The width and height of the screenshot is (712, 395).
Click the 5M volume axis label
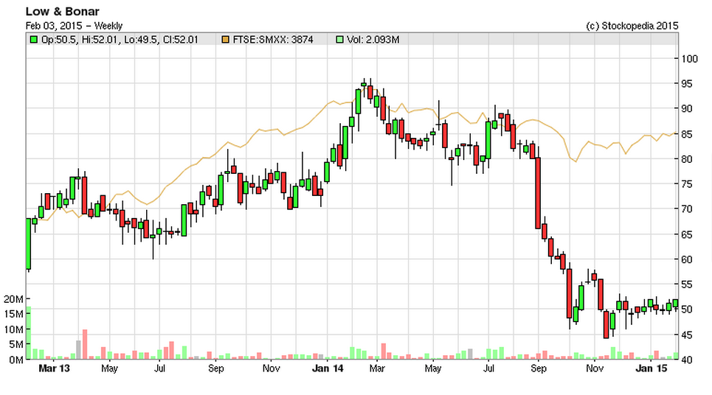16,344
